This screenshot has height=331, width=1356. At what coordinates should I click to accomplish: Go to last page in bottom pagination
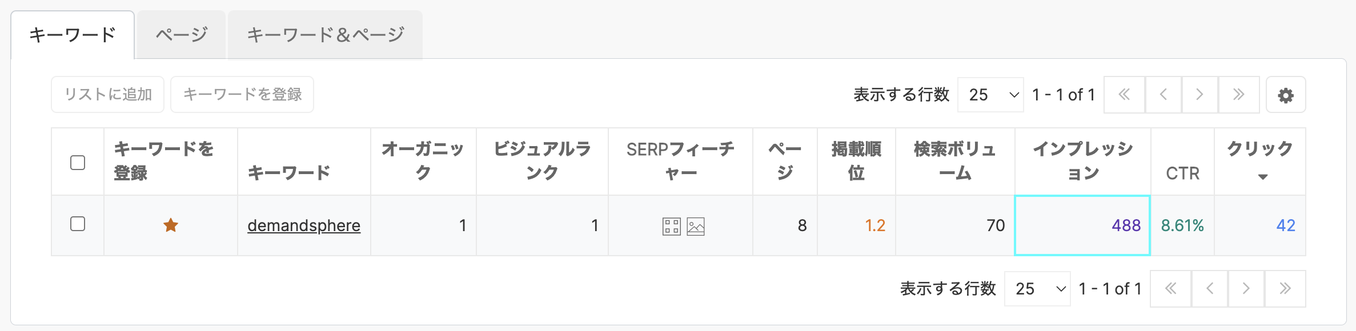pyautogui.click(x=1285, y=289)
